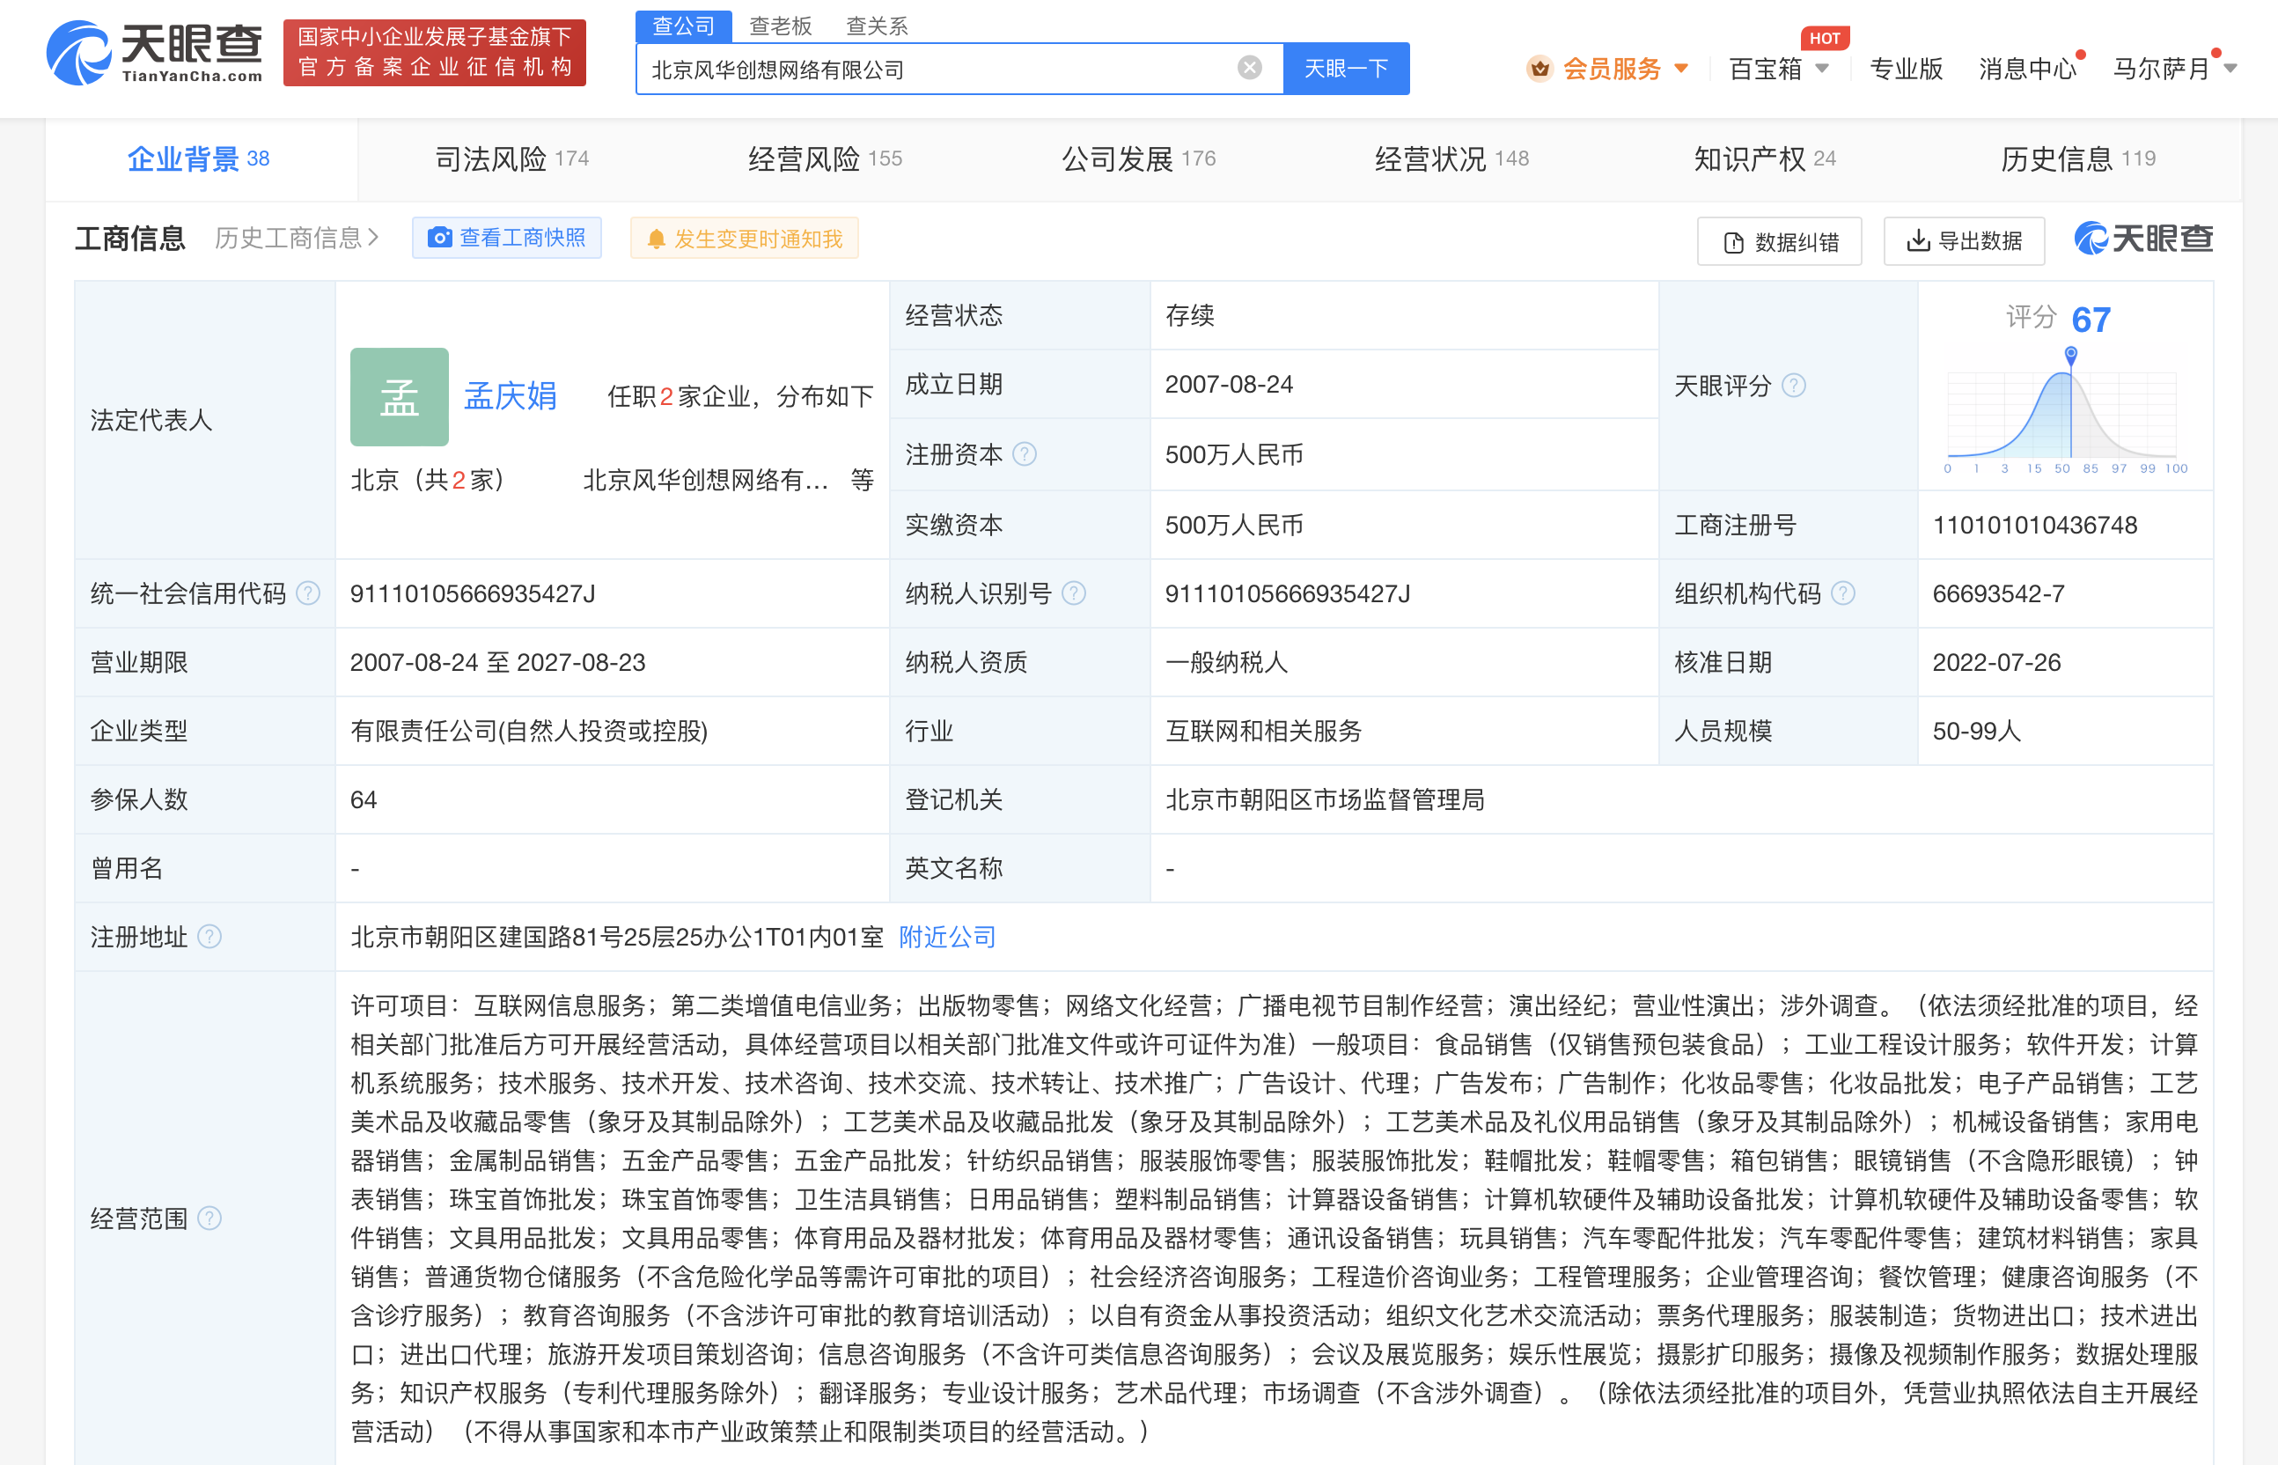Clear the search box with X icon
This screenshot has width=2278, height=1465.
[1249, 68]
